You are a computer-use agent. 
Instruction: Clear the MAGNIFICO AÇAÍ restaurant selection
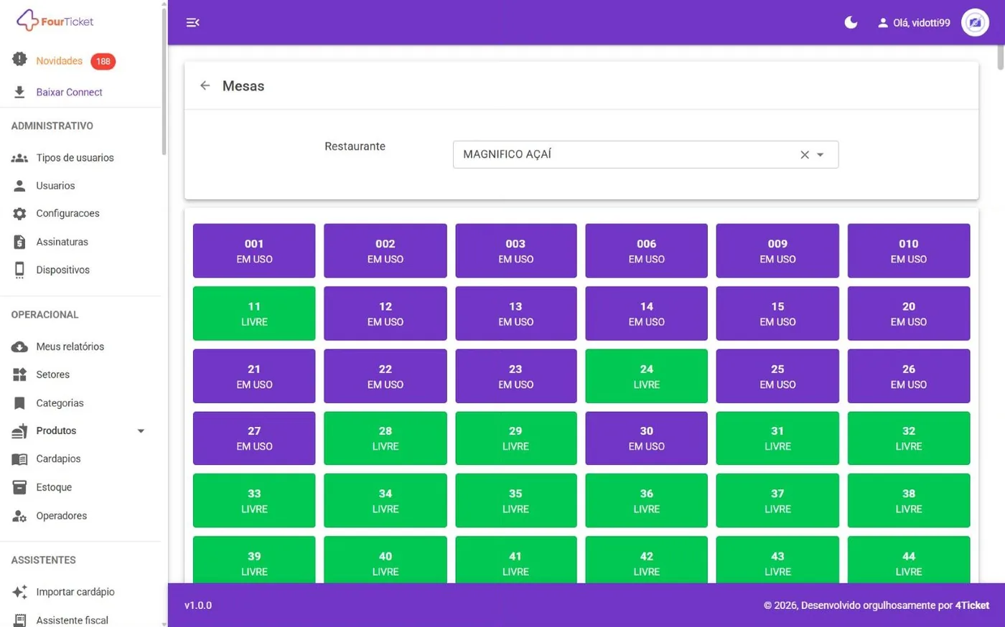point(805,155)
